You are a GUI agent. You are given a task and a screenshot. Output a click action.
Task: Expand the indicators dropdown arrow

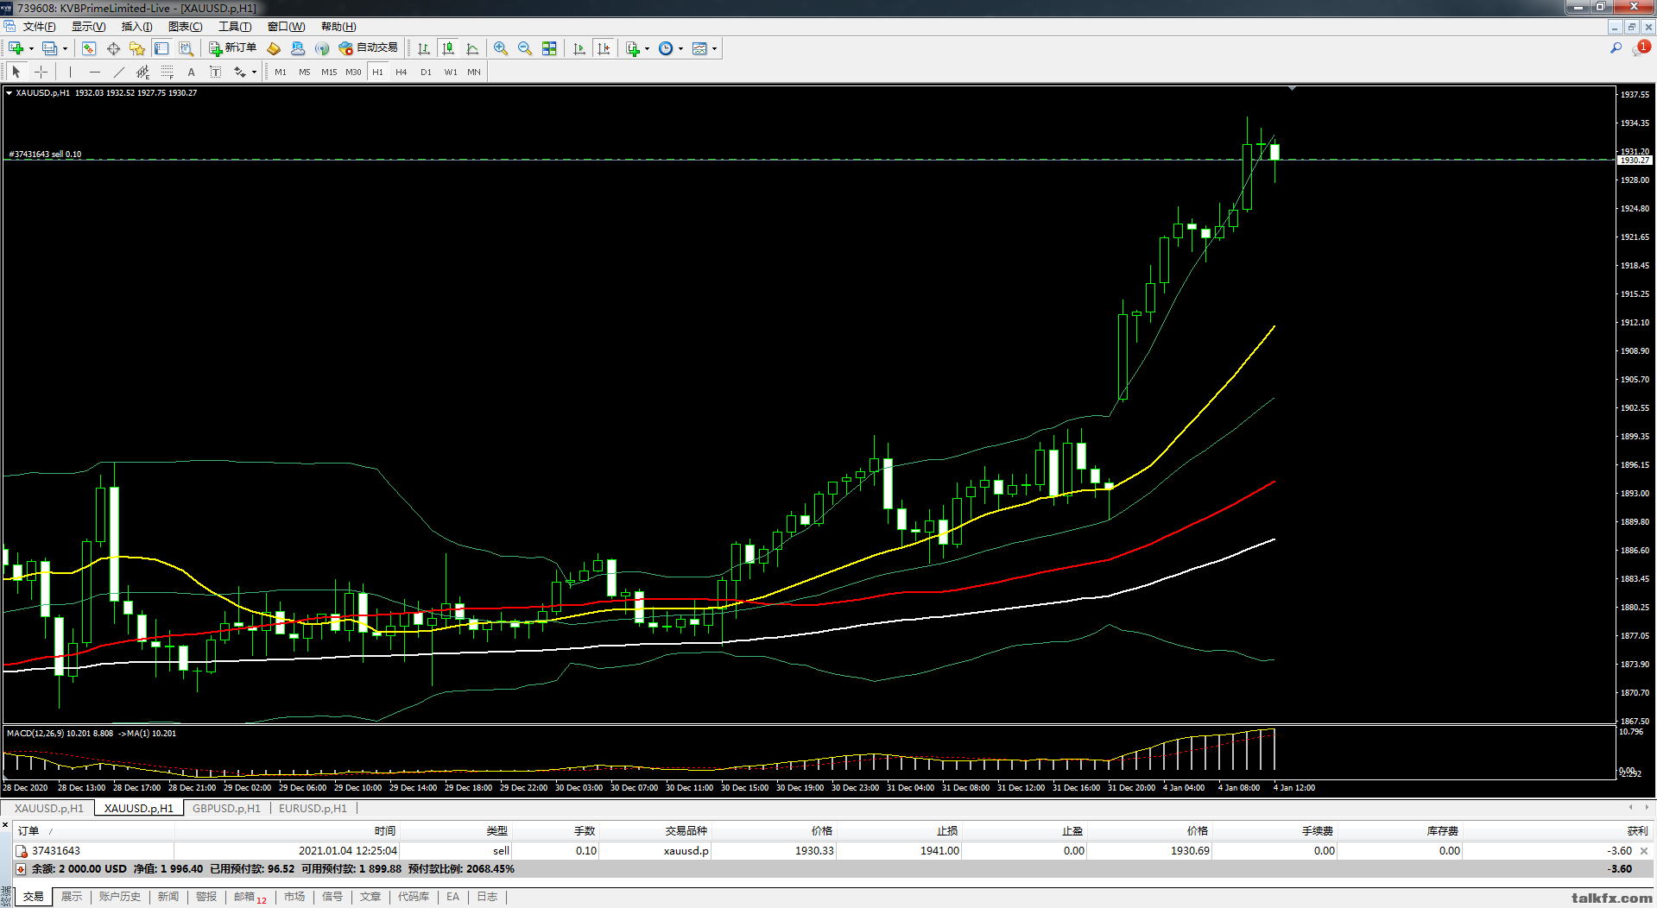[x=647, y=48]
